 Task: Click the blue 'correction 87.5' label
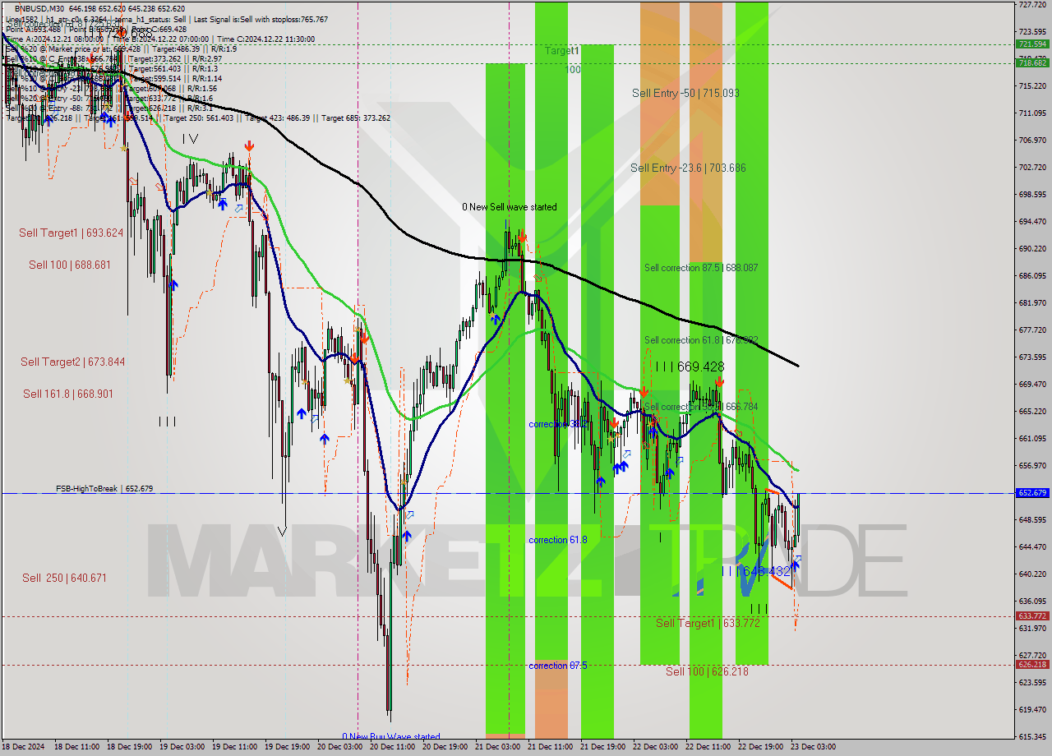557,666
